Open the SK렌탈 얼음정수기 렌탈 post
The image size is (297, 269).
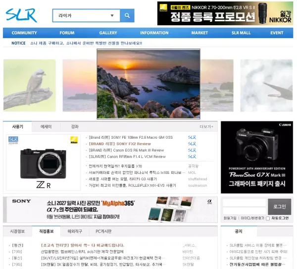point(103,265)
